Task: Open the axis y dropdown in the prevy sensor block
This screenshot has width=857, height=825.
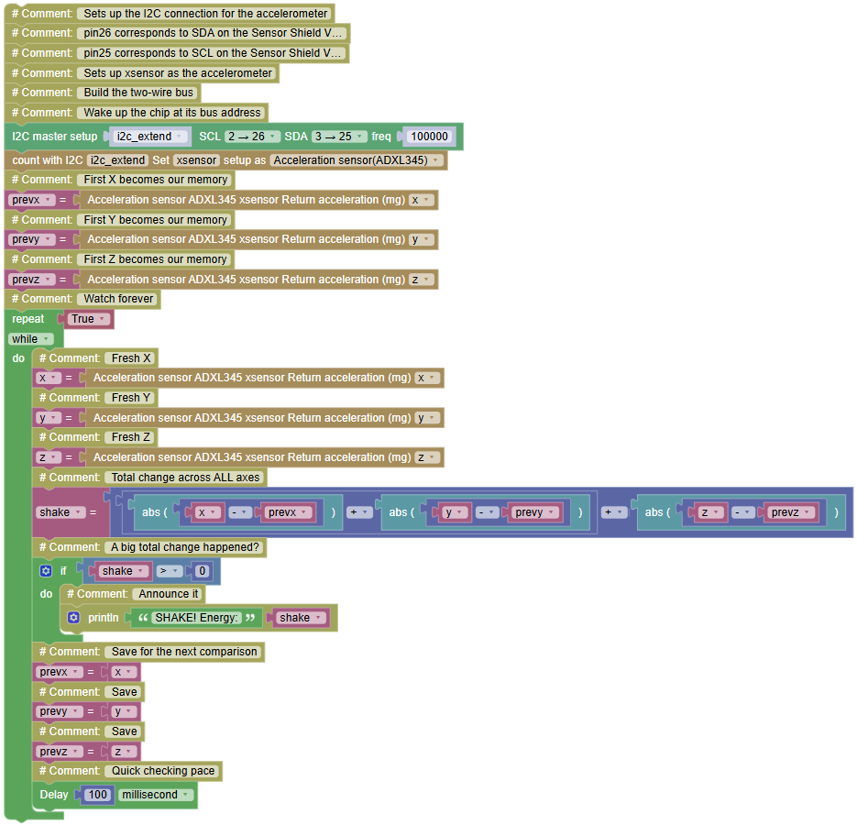Action: [422, 239]
